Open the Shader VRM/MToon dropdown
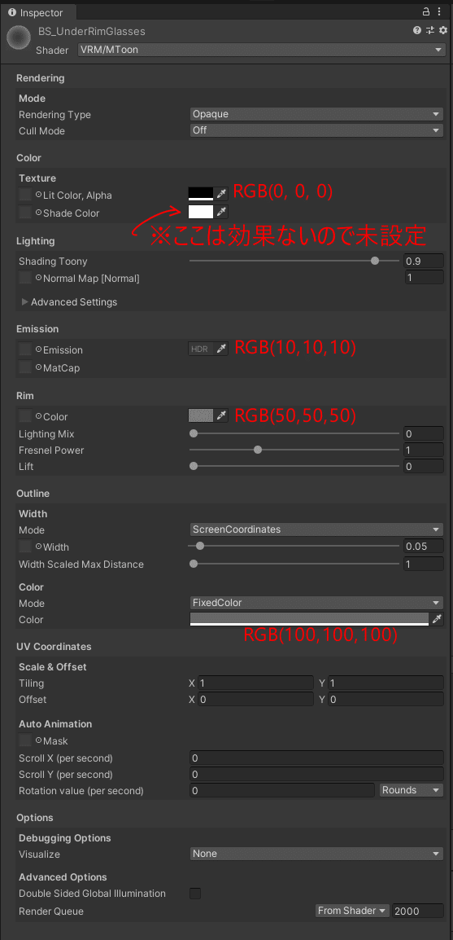 tap(262, 50)
